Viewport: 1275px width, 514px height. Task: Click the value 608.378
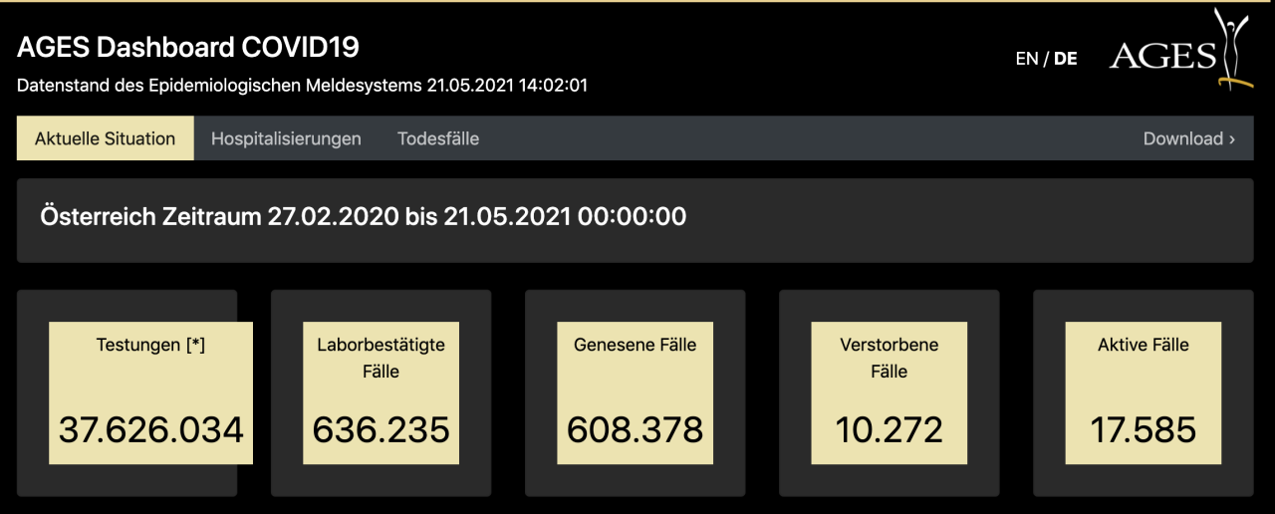click(x=636, y=429)
